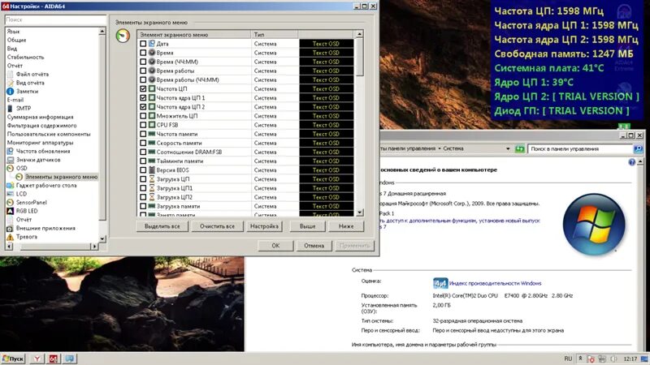Click the Отмена button
The width and height of the screenshot is (650, 365).
click(314, 246)
